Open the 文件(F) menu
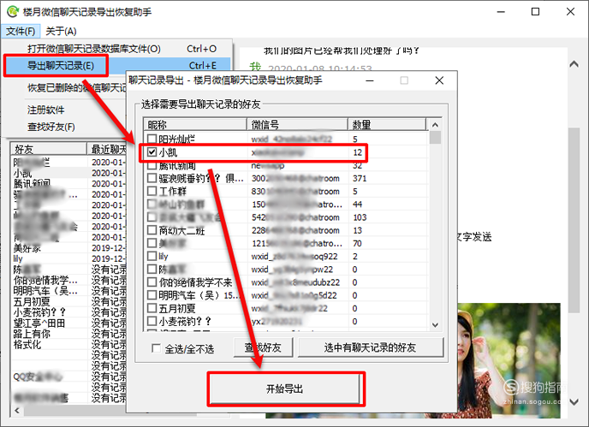 tap(21, 31)
